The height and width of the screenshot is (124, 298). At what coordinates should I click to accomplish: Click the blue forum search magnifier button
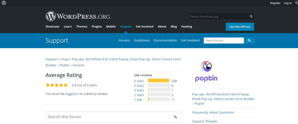pos(249,41)
